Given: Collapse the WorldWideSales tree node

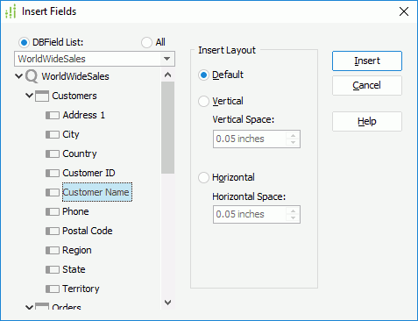Looking at the screenshot, I should [18, 76].
